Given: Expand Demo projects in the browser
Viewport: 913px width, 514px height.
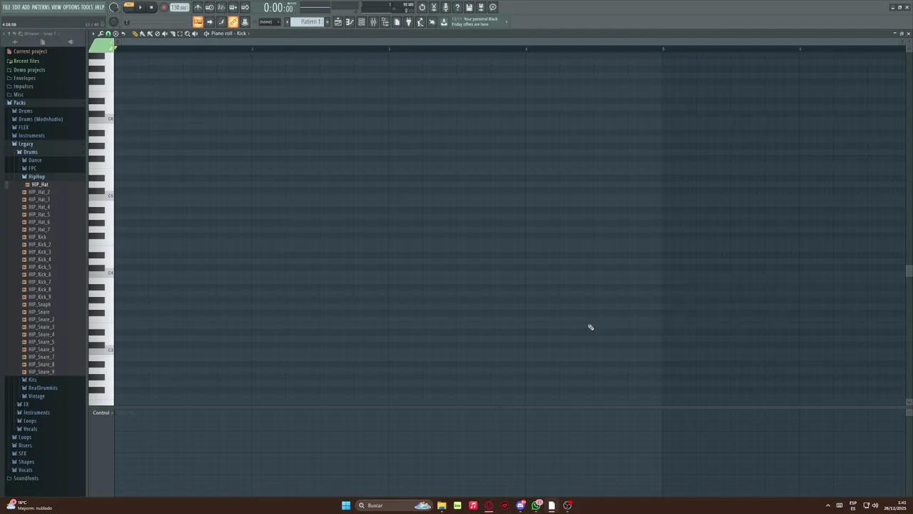Looking at the screenshot, I should [x=29, y=70].
